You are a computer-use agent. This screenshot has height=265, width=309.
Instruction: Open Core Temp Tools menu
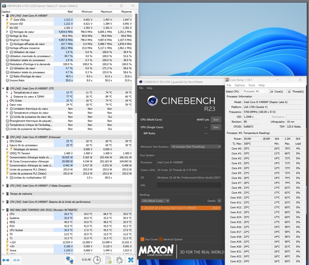click(251, 85)
